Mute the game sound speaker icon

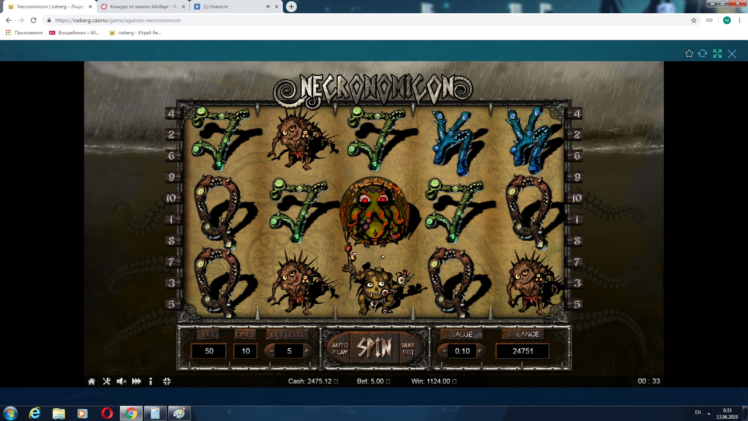pos(121,381)
